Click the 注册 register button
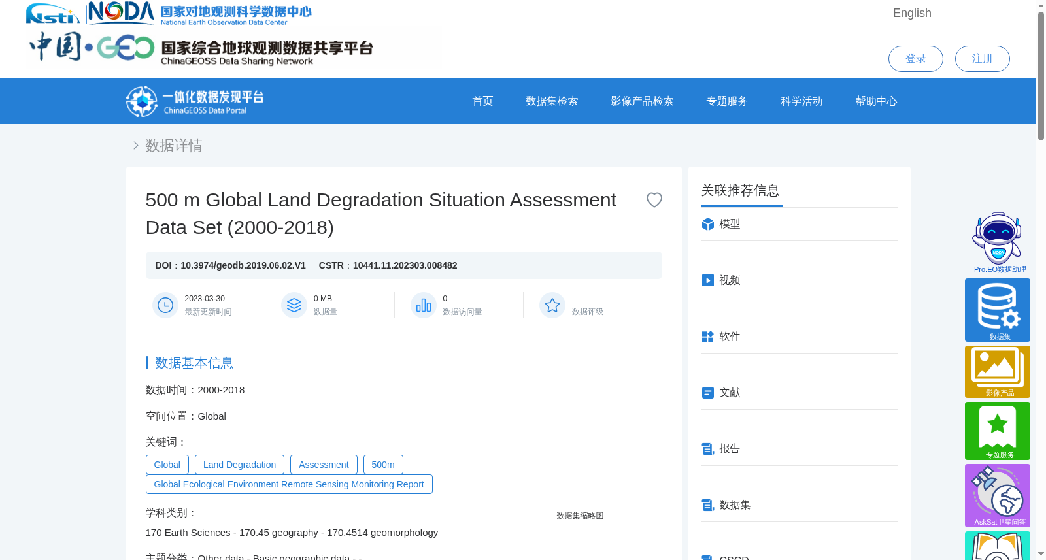Image resolution: width=1046 pixels, height=560 pixels. (x=982, y=59)
